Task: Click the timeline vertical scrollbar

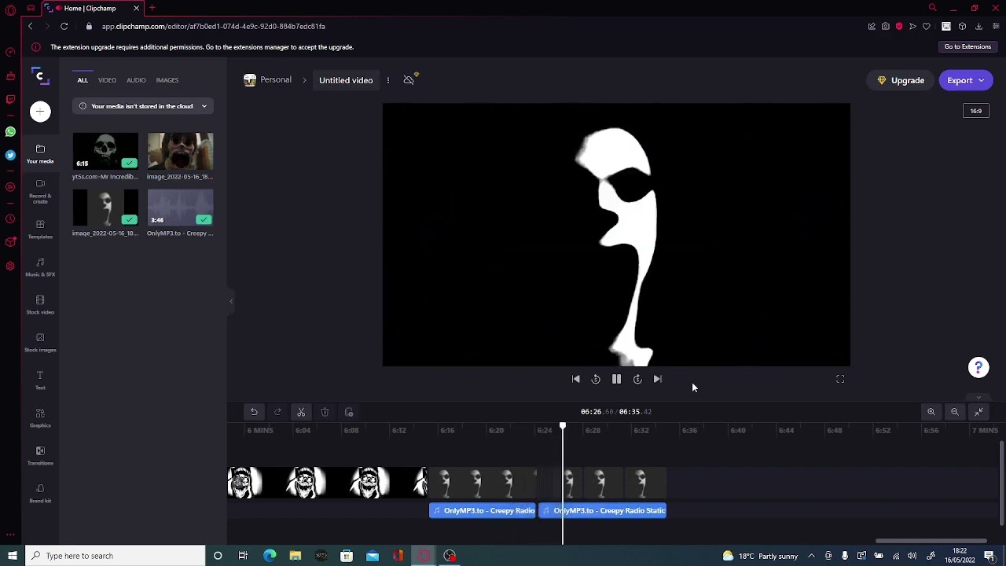Action: pyautogui.click(x=1001, y=483)
